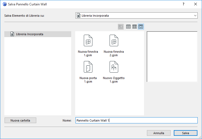Switch to list view icon
202x139 pixels.
[128, 27]
